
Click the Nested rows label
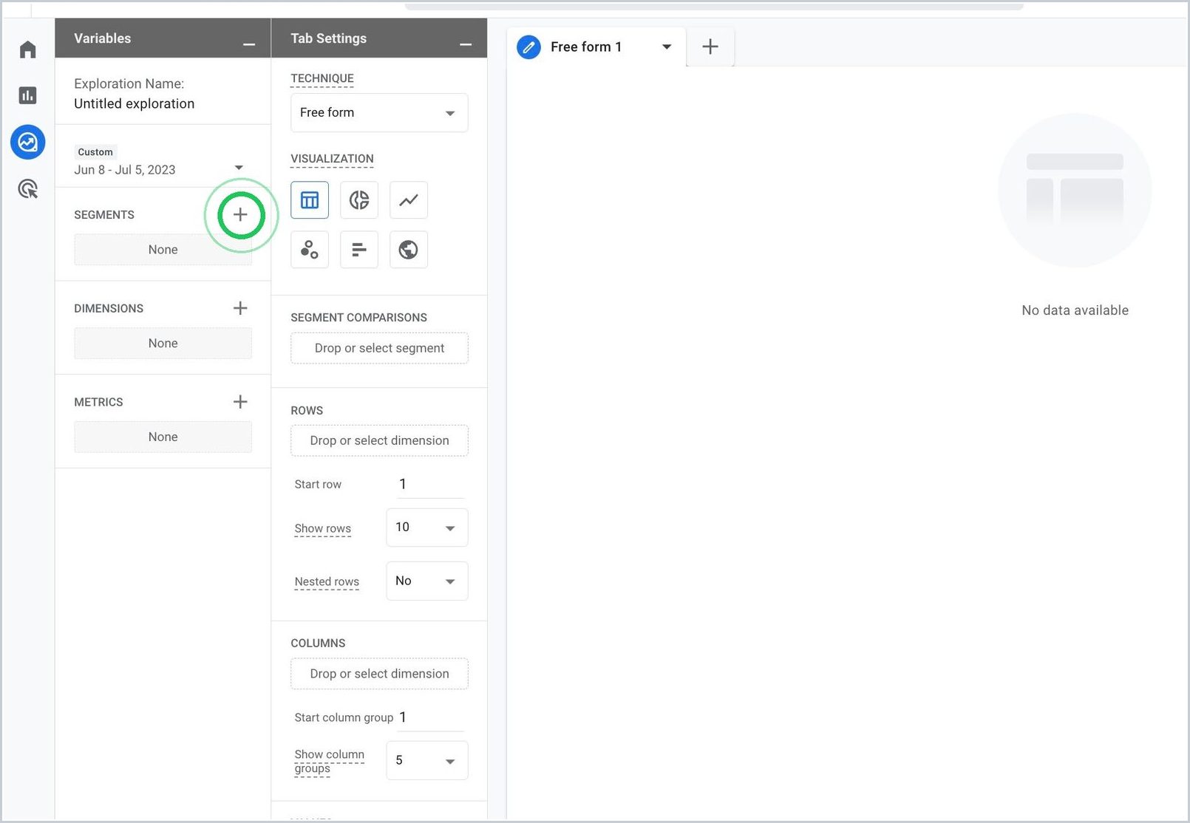pyautogui.click(x=327, y=581)
